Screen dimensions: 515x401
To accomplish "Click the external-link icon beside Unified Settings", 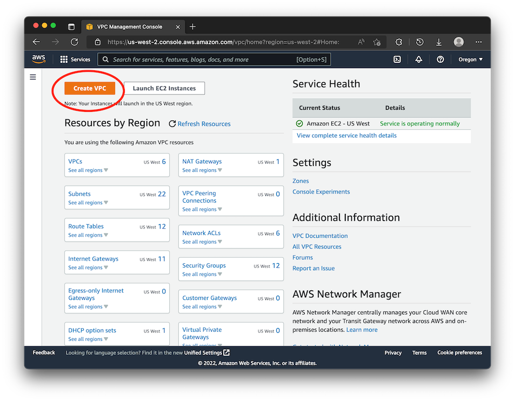I will tap(226, 353).
